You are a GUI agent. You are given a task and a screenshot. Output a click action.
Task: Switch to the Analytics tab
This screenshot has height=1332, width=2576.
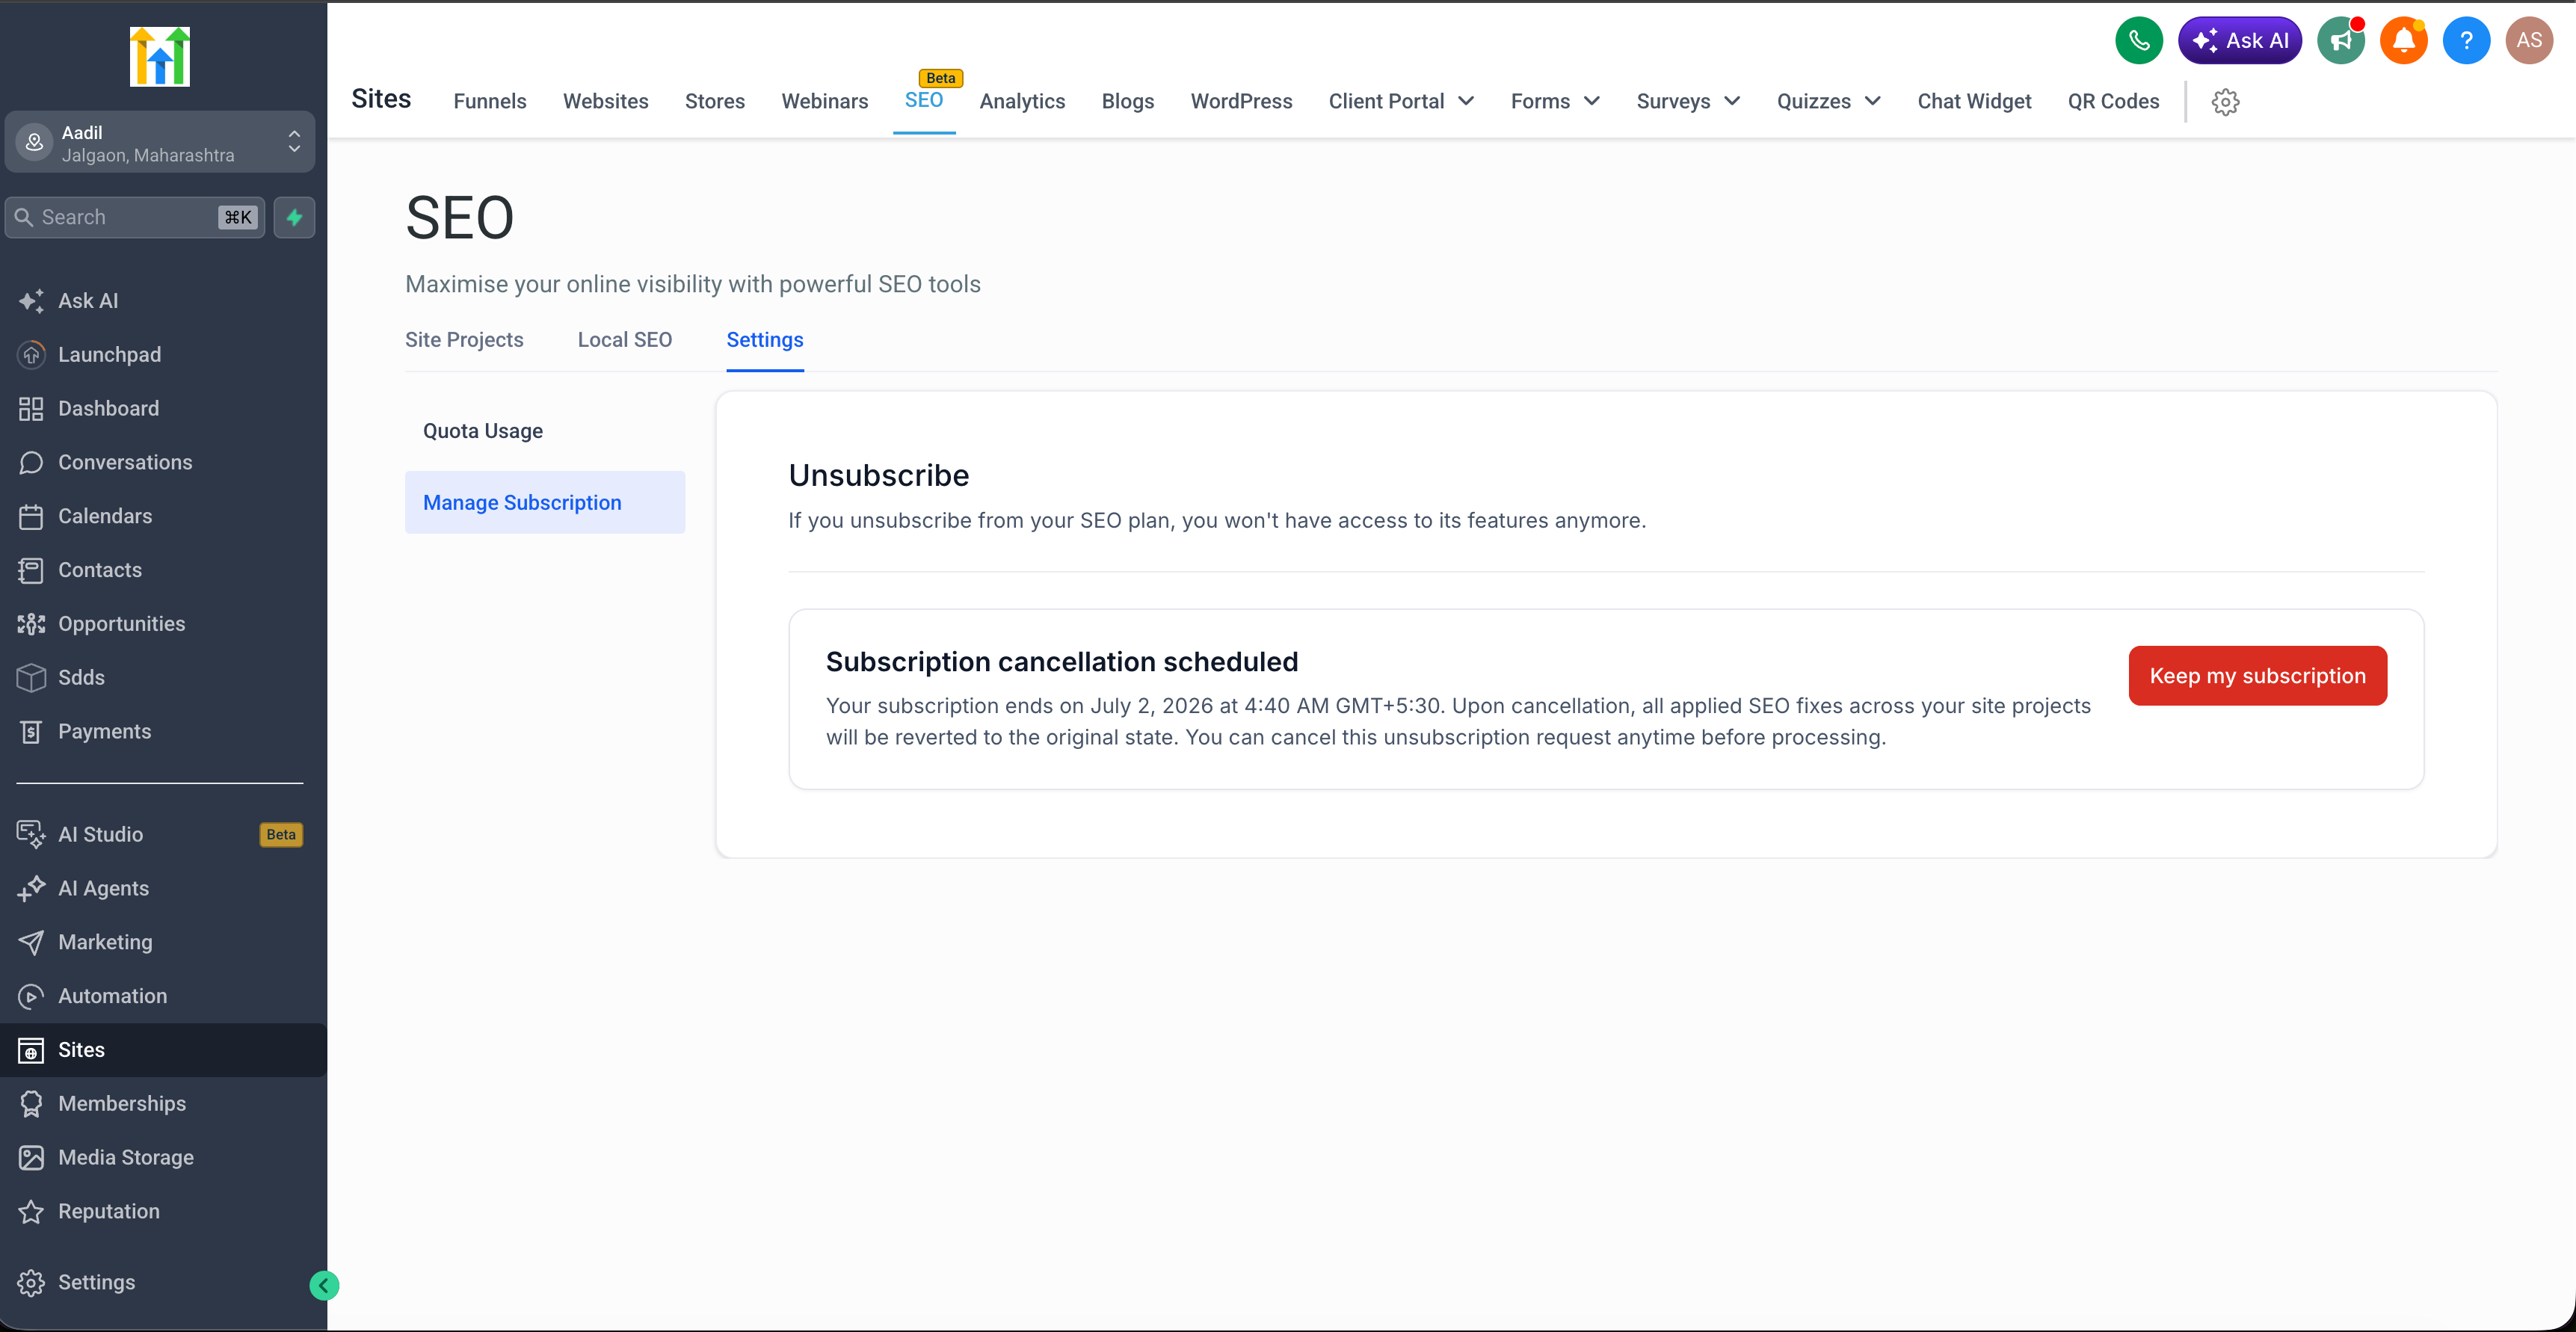click(x=1022, y=102)
